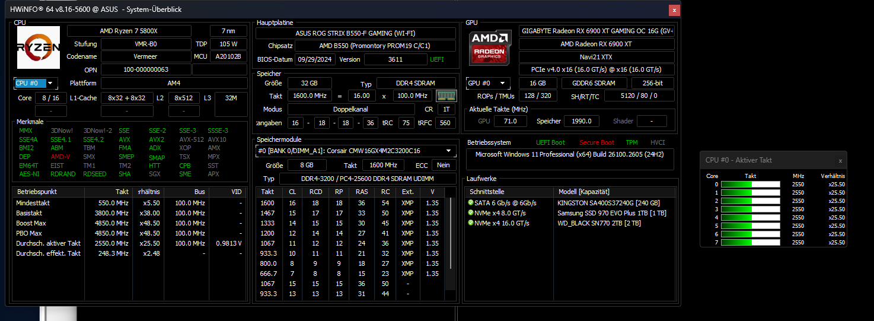
Task: Click the 256-bit bus width field
Action: pyautogui.click(x=653, y=83)
